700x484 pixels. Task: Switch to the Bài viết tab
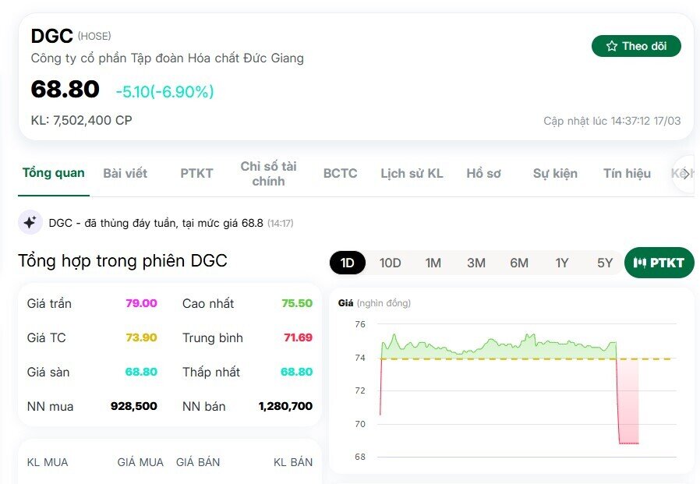[125, 174]
